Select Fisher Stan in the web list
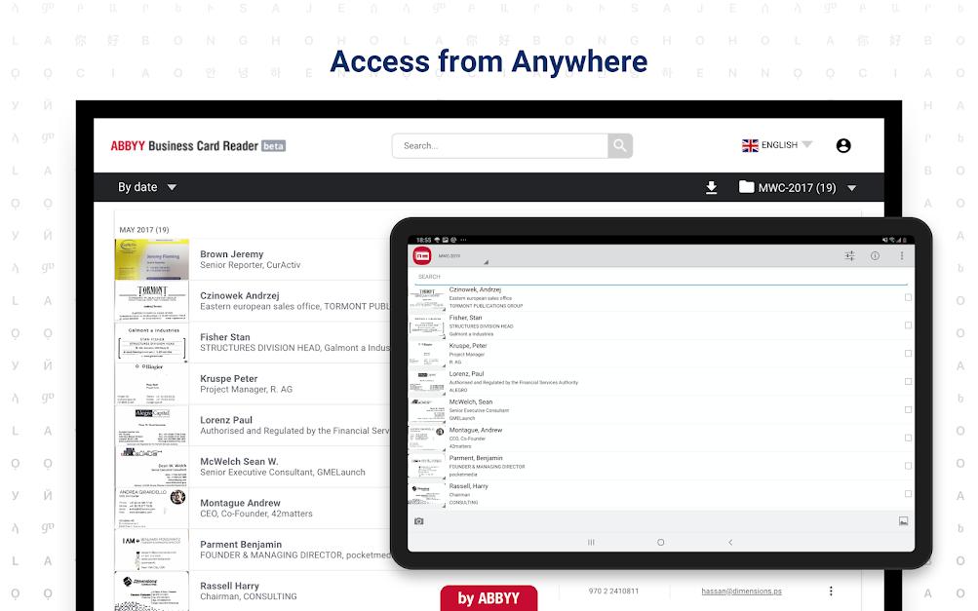Screen dimensions: 978x611 pos(224,337)
